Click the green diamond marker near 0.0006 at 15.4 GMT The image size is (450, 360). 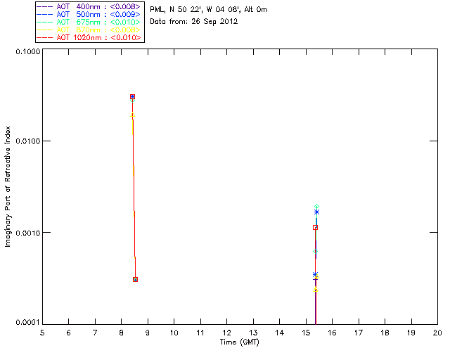click(315, 252)
